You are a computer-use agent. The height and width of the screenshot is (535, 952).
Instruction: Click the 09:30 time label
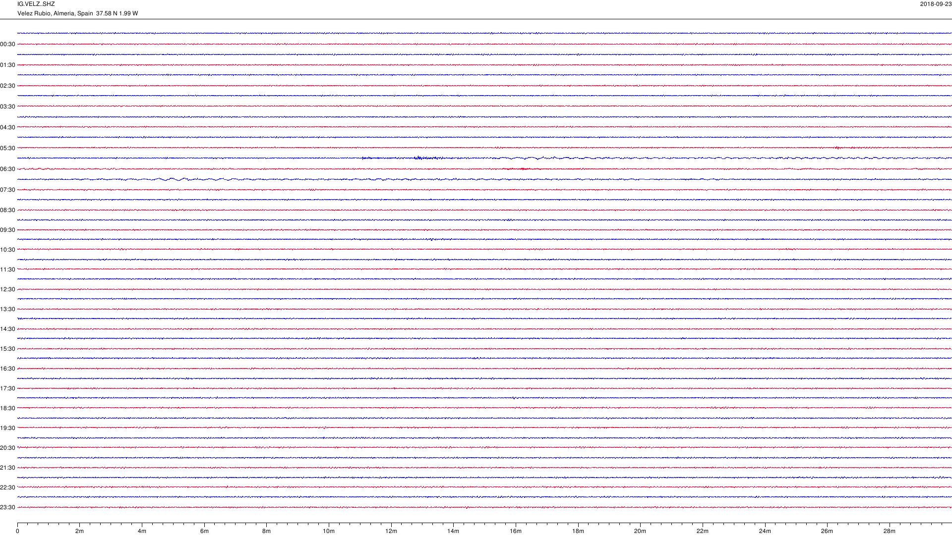[7, 230]
